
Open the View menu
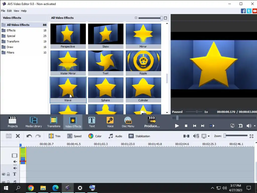[16, 11]
